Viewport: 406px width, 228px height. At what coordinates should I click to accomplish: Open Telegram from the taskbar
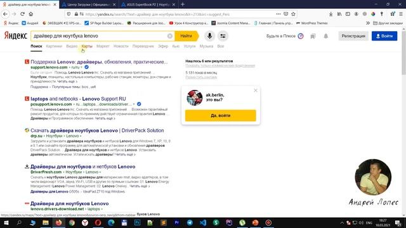pos(190,222)
